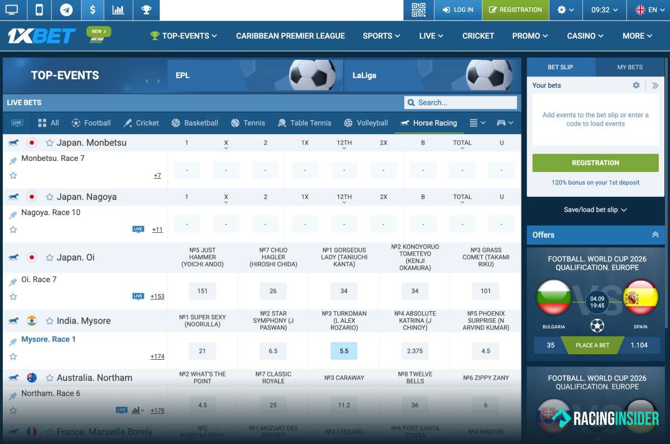Star the Nagoya. Race 10 event
Viewport: 670px width, 444px height.
click(13, 230)
